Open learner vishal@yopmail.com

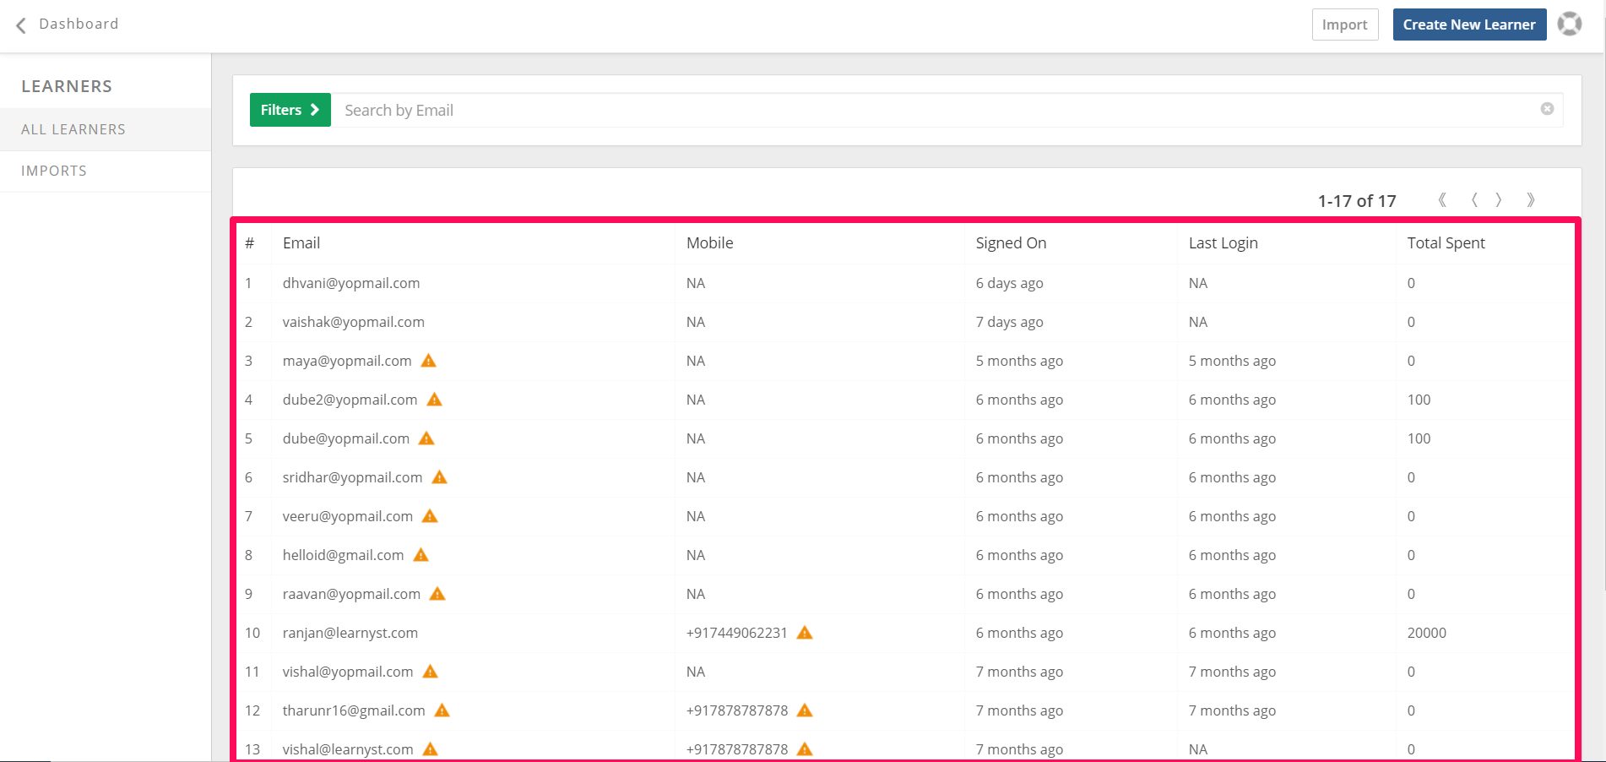click(348, 672)
